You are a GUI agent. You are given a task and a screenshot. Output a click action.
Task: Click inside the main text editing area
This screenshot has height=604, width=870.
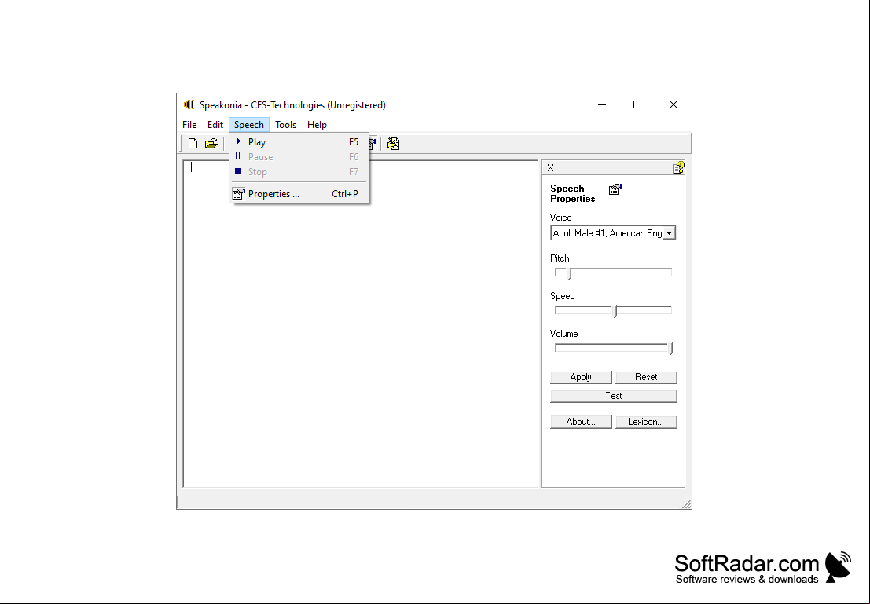click(x=361, y=324)
